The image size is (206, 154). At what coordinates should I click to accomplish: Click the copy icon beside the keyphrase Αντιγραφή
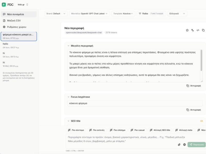click(x=188, y=110)
